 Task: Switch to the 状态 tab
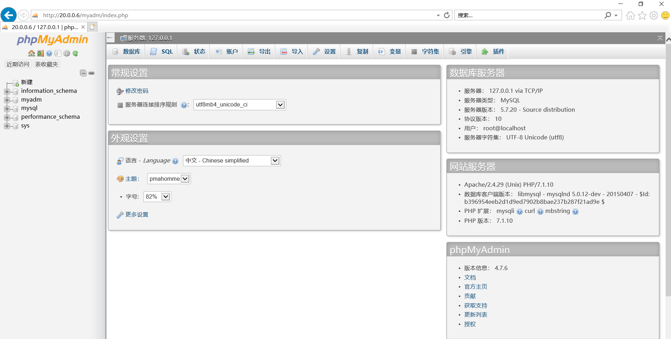[x=194, y=51]
